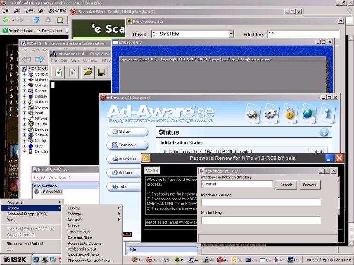Expand the Display node in AIDA32 tree

24,96
